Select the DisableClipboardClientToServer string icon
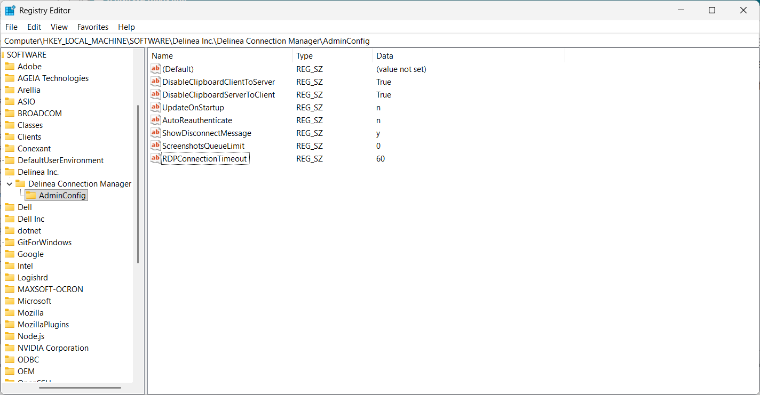 (x=156, y=82)
